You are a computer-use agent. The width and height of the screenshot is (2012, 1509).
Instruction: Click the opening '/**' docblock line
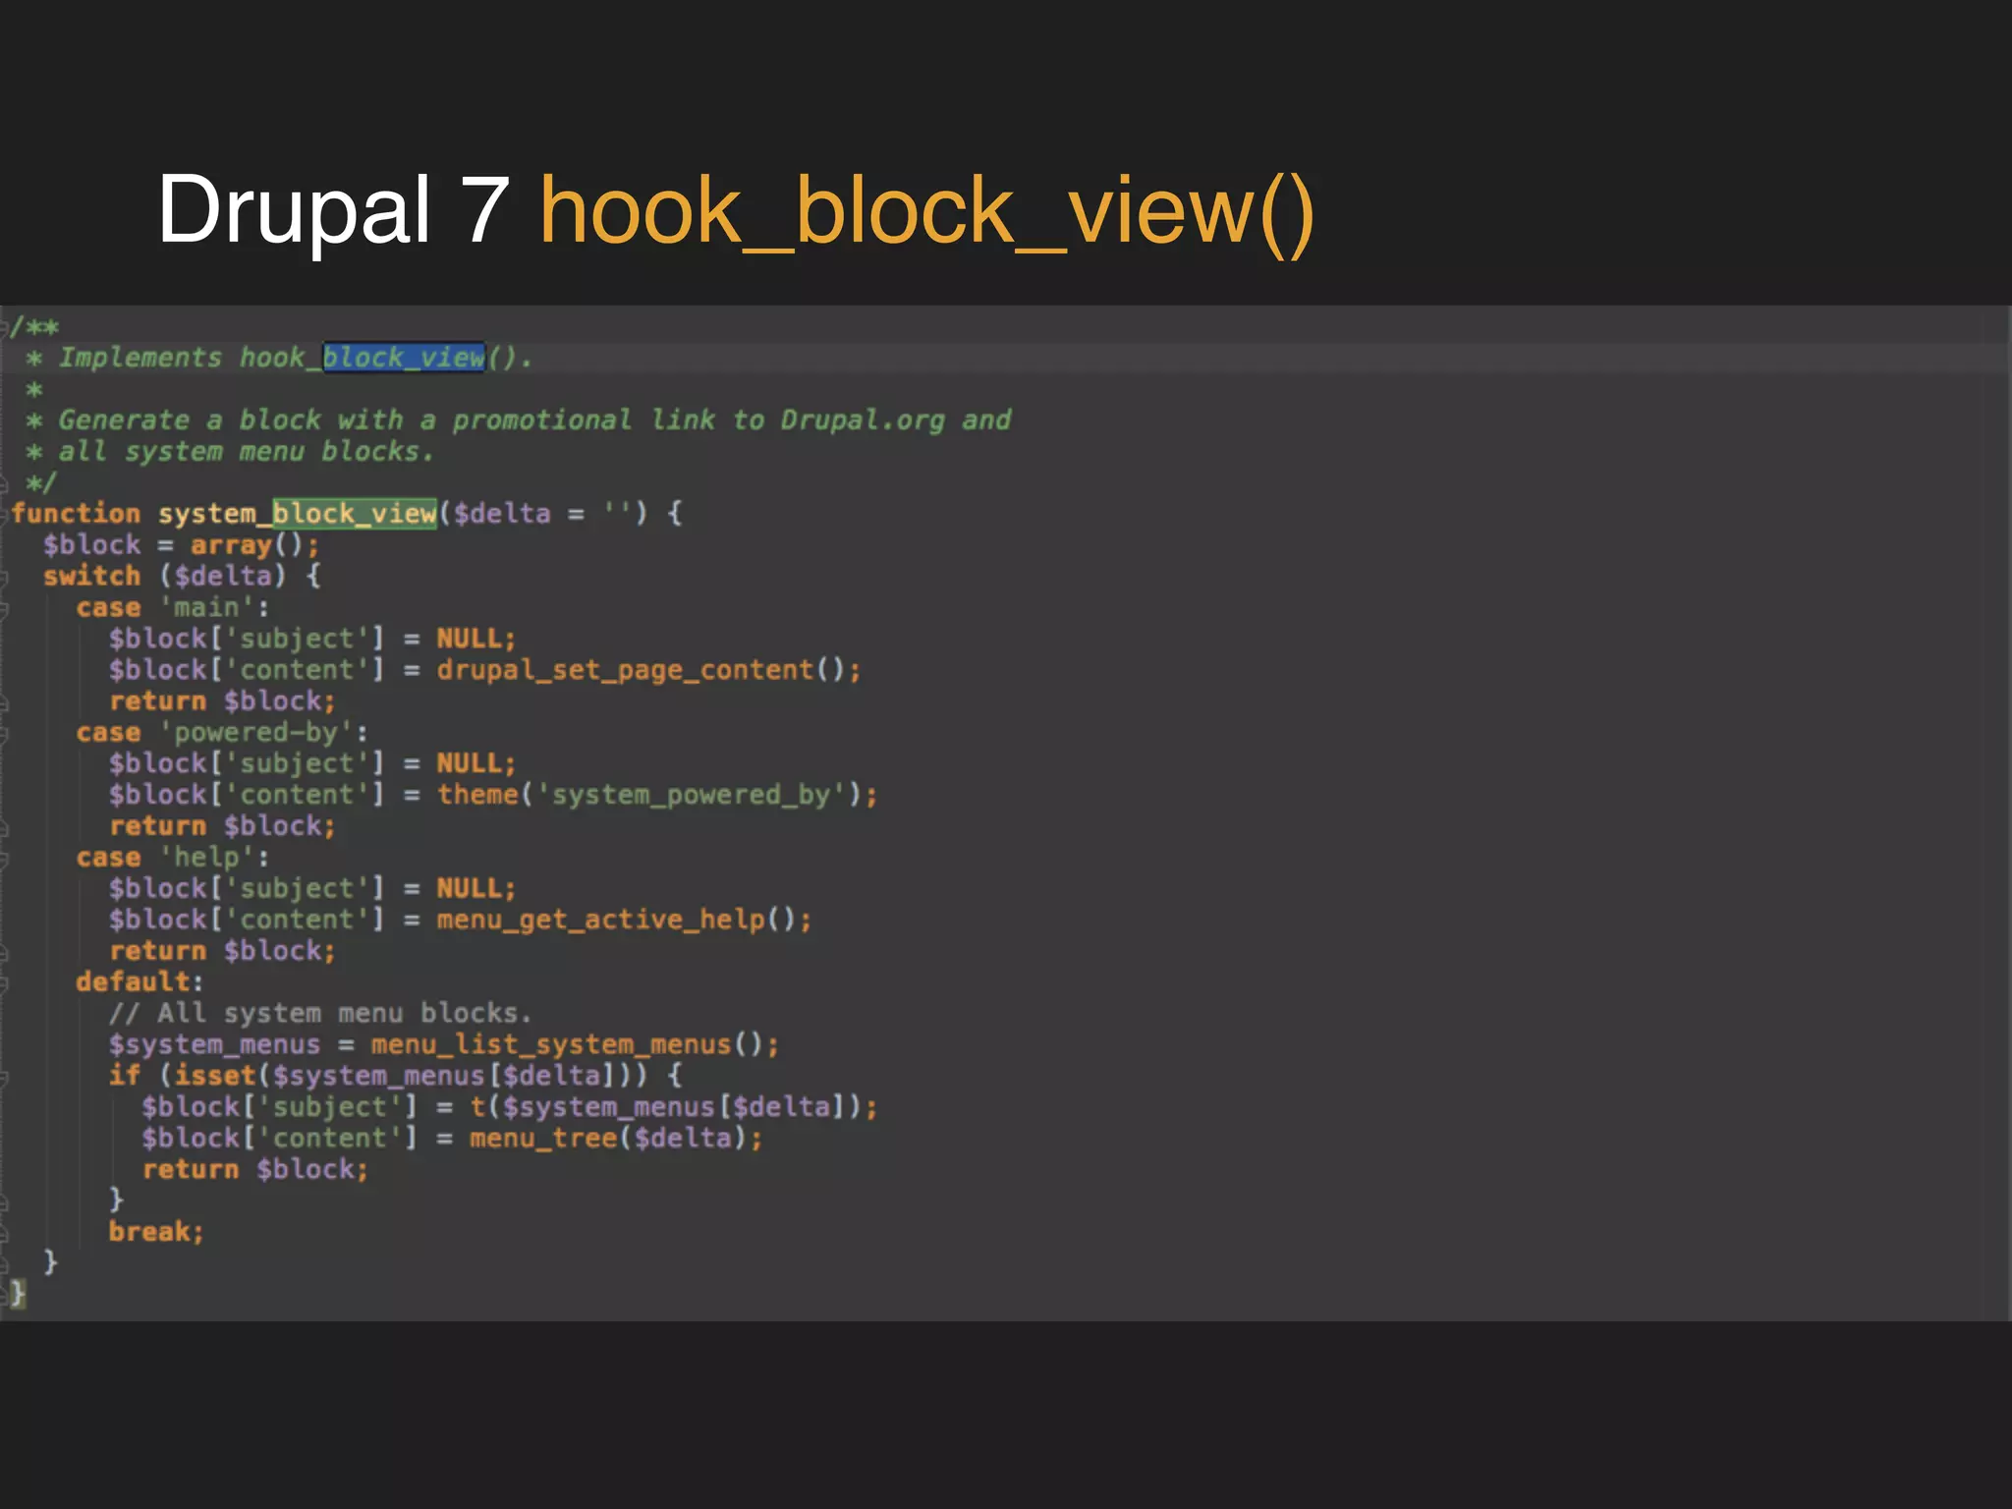tap(34, 326)
